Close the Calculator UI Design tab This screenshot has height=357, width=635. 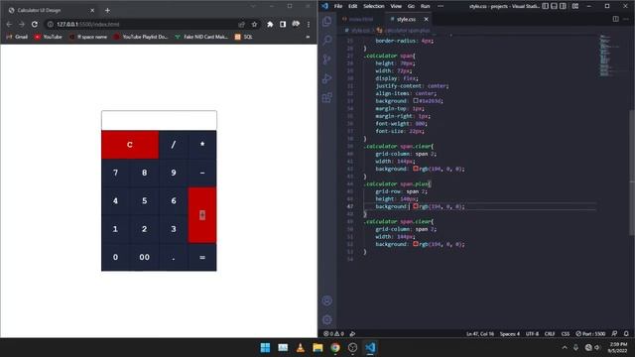92,11
